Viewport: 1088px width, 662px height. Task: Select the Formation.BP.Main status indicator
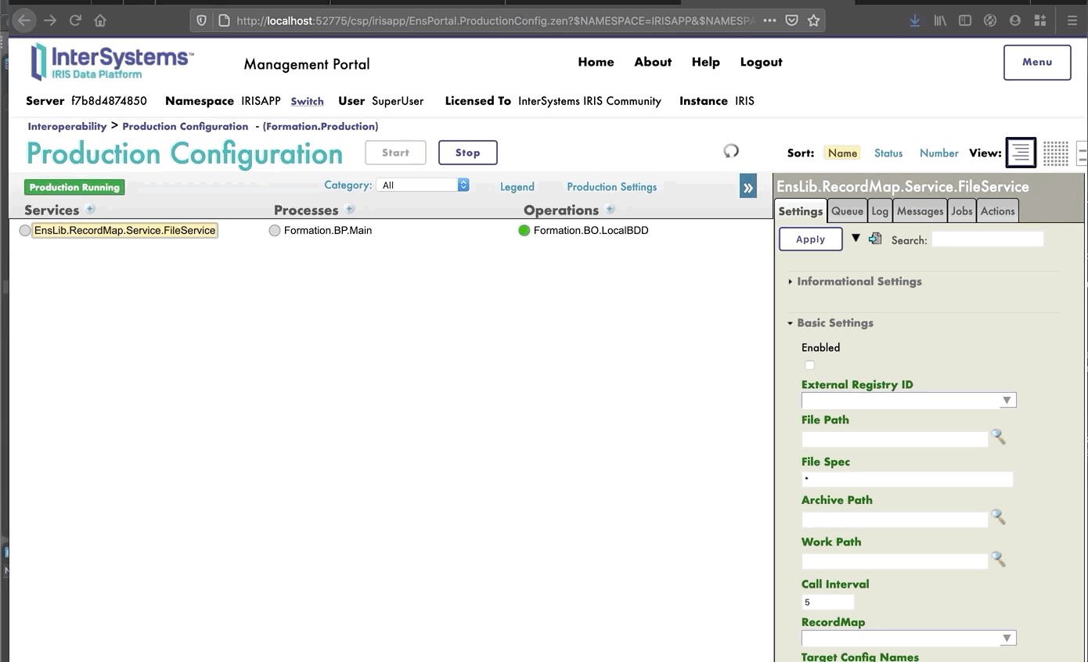click(275, 231)
